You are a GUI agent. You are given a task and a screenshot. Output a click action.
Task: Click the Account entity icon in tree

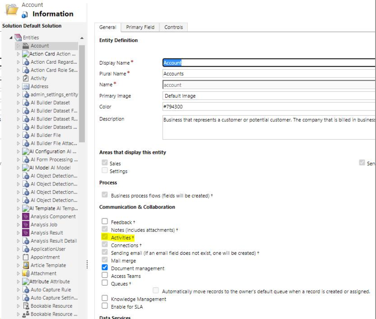(26, 46)
